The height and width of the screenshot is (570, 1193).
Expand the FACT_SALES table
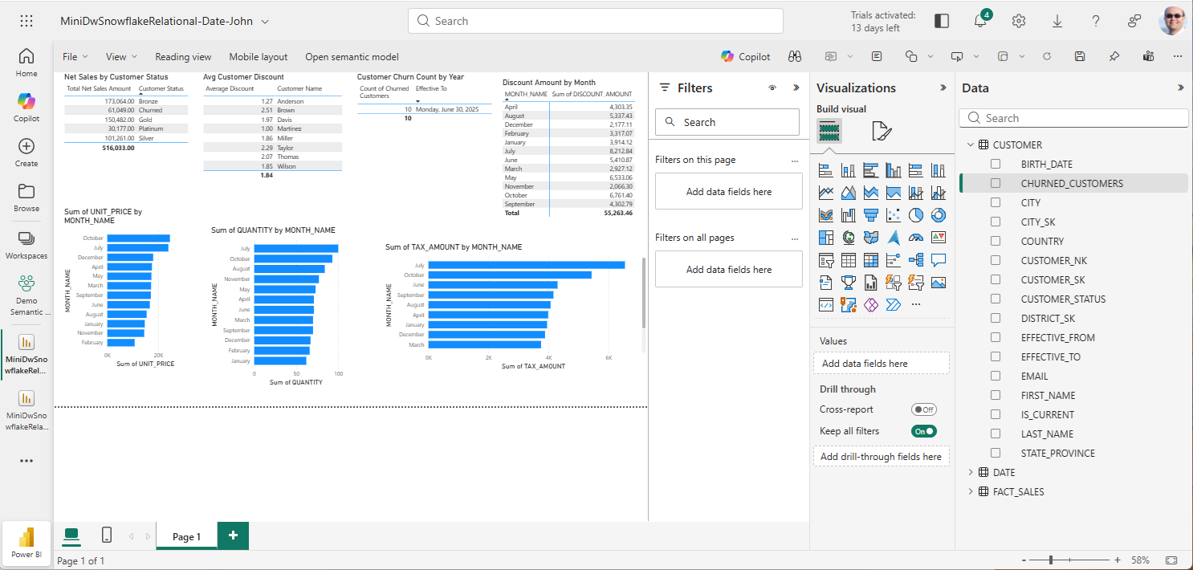click(971, 491)
